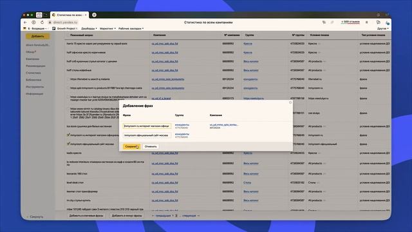Click the menu lines icon in the browser toolbar
The height and width of the screenshot is (232, 412).
[366, 23]
